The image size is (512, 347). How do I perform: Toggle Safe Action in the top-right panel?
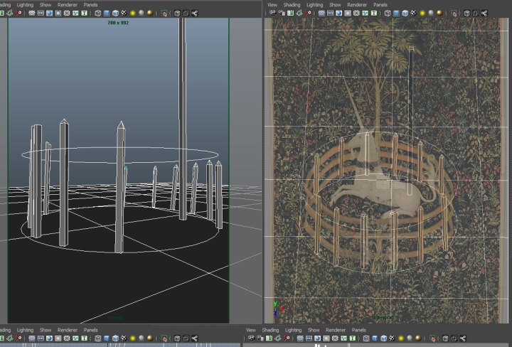pos(366,13)
